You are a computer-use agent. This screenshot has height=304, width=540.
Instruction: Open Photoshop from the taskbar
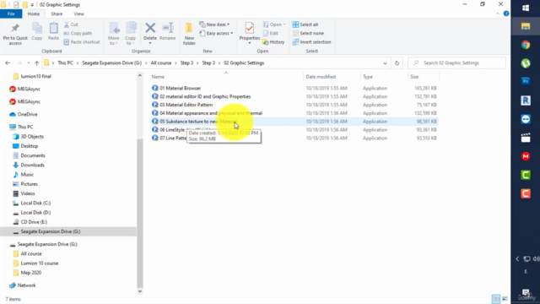(x=526, y=81)
